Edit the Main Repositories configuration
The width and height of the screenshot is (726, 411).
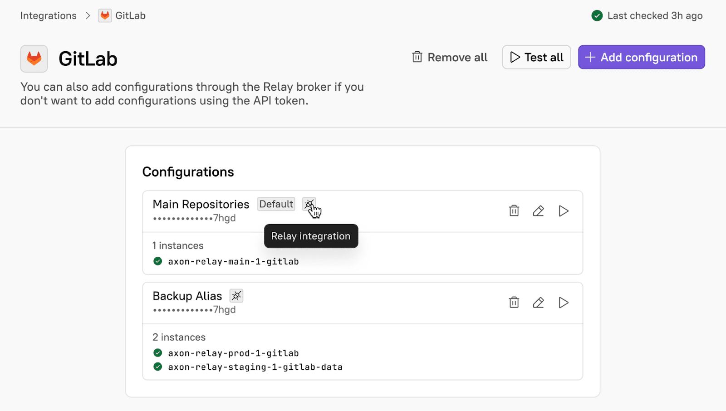click(x=538, y=211)
